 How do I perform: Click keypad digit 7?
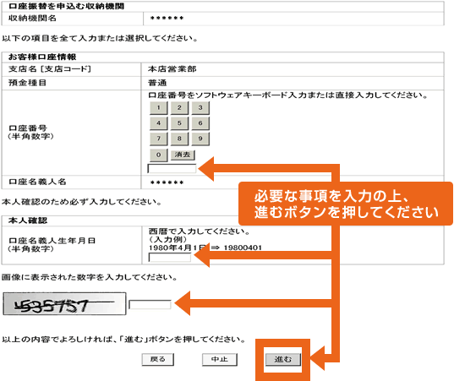pyautogui.click(x=158, y=139)
